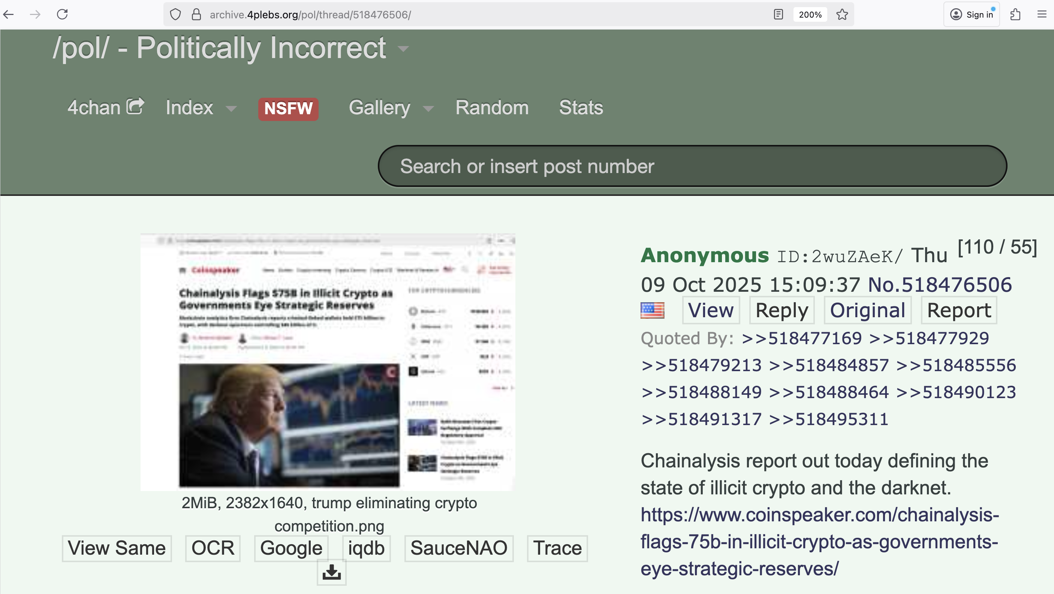Open the coinspeaker.com article link

click(819, 541)
